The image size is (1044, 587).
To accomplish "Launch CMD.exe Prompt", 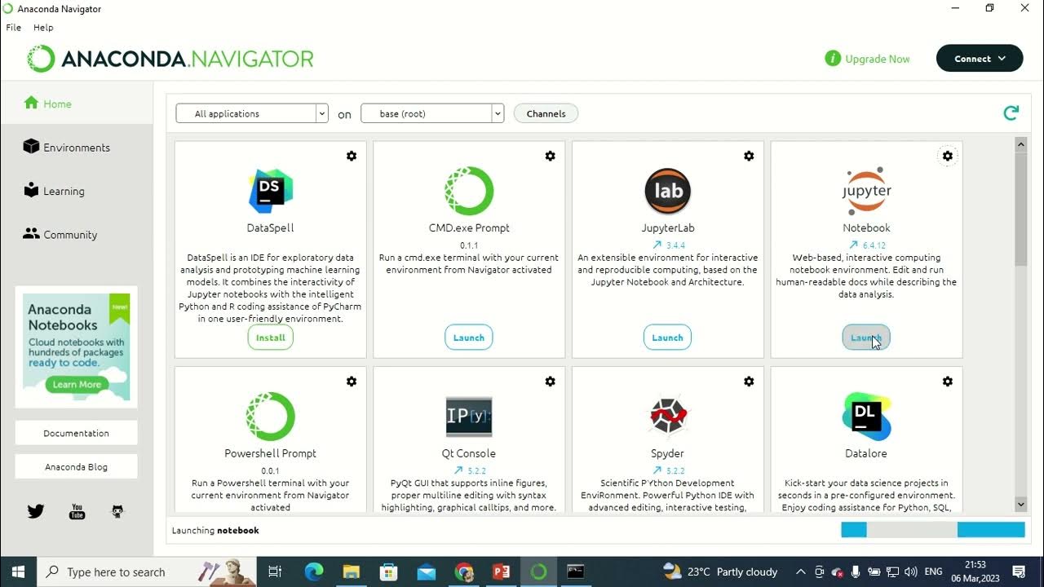I will pos(469,338).
